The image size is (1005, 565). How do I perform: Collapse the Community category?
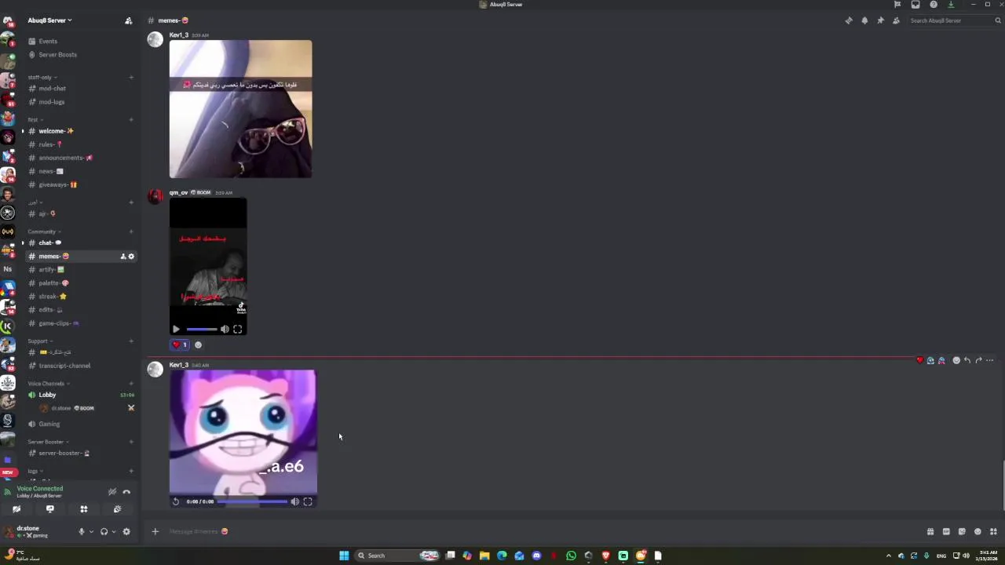pyautogui.click(x=43, y=231)
